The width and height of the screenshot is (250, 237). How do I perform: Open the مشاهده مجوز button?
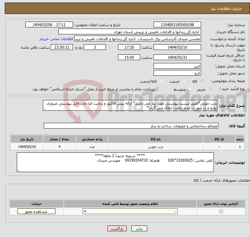36,212
